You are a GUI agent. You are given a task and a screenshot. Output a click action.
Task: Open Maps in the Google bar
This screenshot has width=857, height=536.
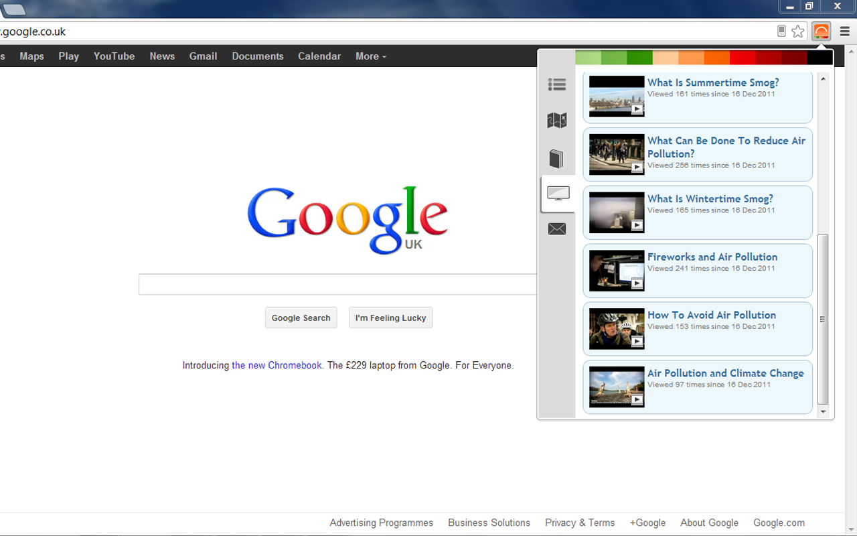(x=31, y=56)
